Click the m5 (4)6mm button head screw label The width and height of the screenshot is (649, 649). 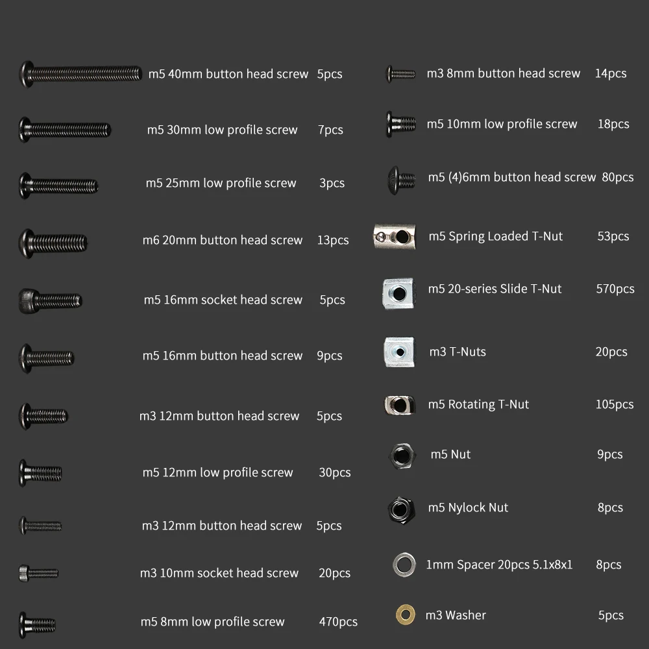(511, 177)
